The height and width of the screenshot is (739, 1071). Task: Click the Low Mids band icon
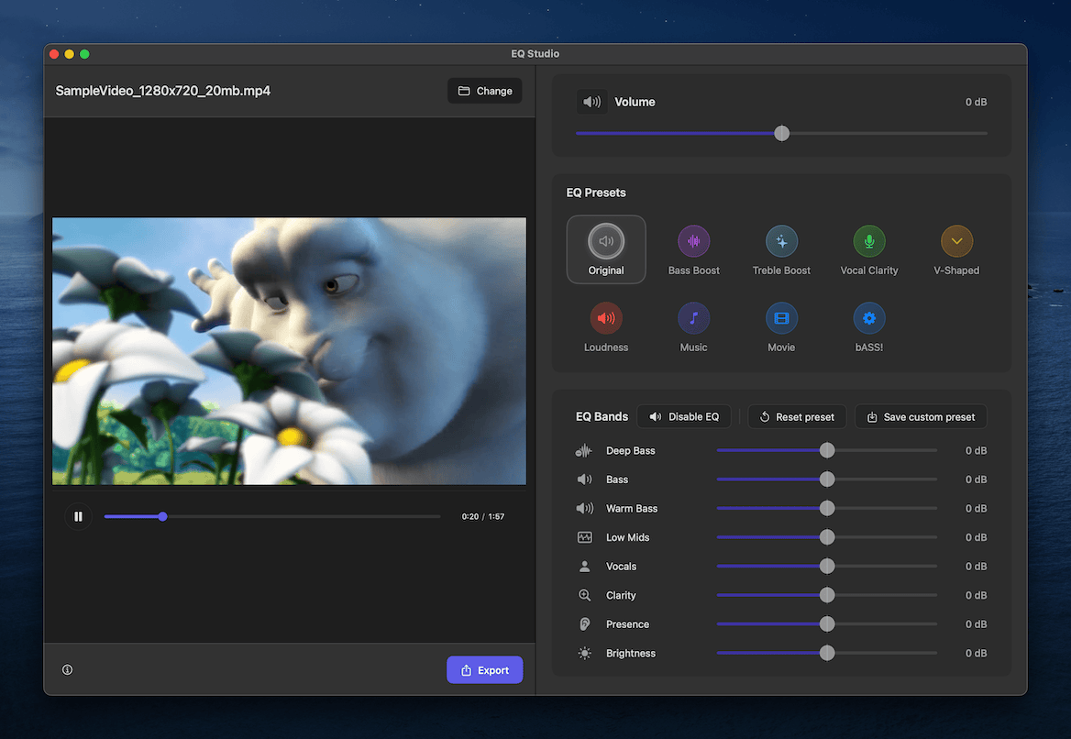585,537
